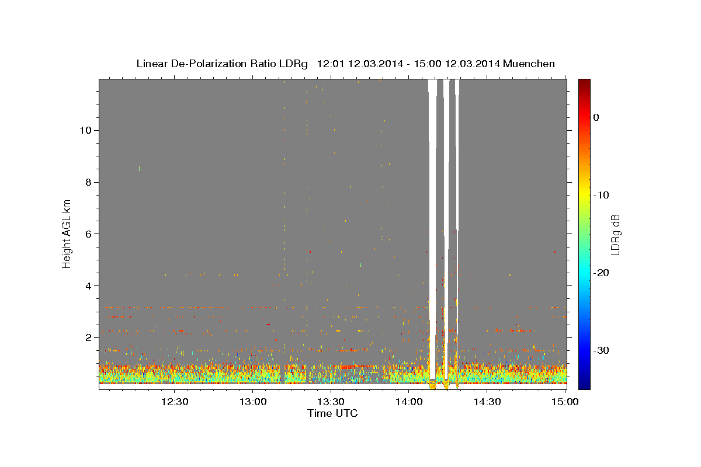The image size is (701, 467).
Task: Click the colorbar value label -30
Action: click(x=602, y=350)
